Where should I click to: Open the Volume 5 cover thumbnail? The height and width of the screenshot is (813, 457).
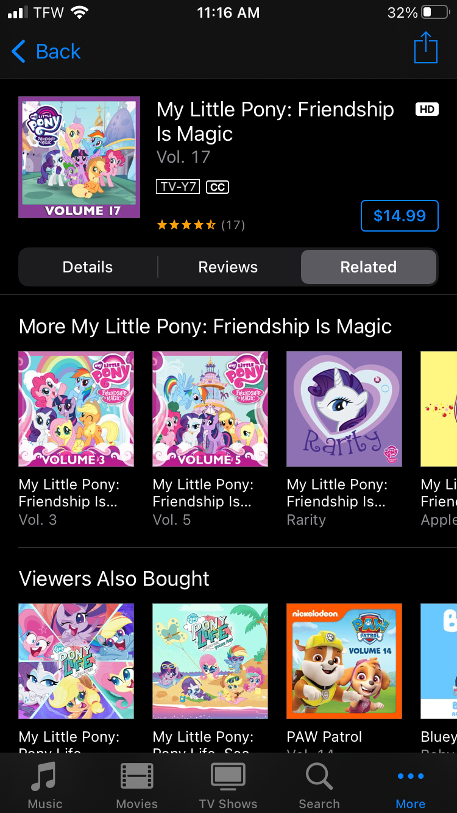210,409
